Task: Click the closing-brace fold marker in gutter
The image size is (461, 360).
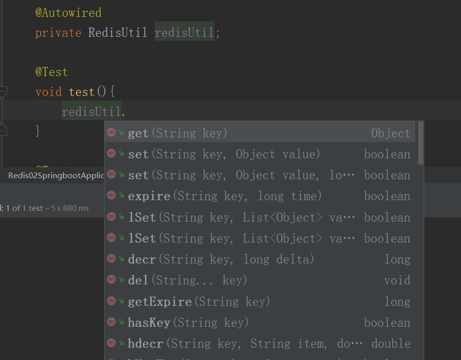Action: [3, 130]
